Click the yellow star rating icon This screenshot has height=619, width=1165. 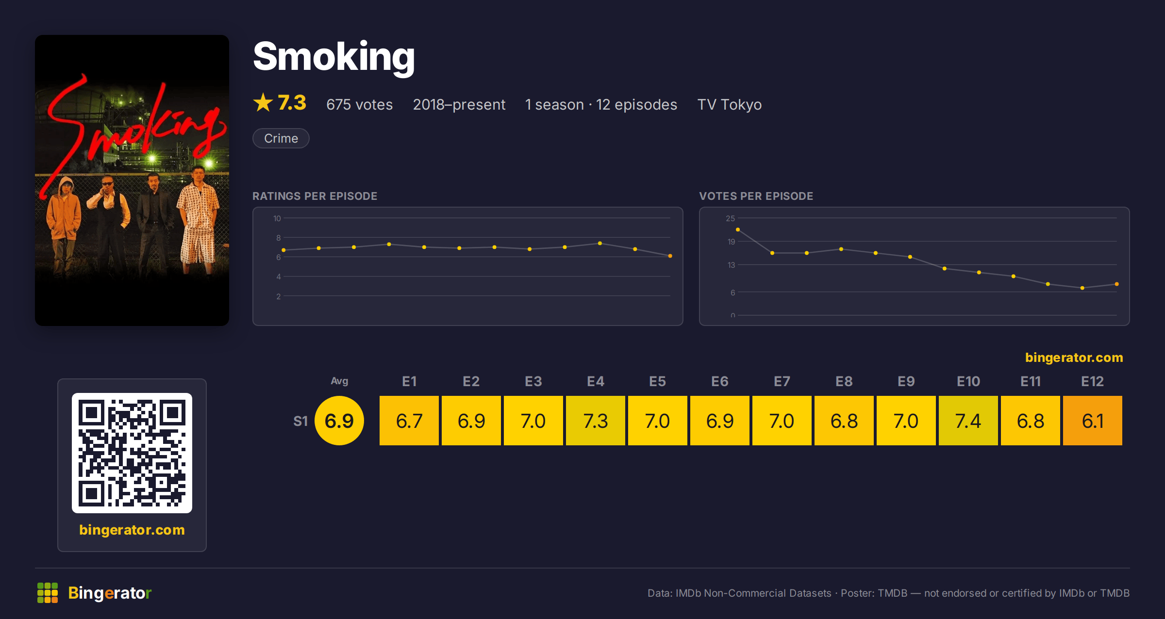click(263, 102)
